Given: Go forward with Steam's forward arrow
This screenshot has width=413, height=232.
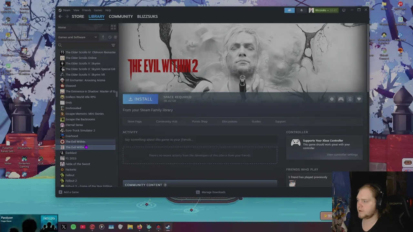Looking at the screenshot, I should [x=67, y=16].
